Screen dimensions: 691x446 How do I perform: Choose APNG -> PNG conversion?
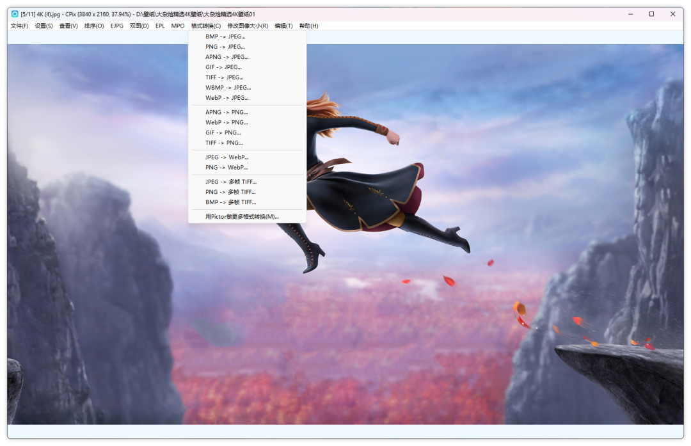(x=247, y=112)
